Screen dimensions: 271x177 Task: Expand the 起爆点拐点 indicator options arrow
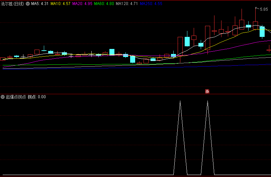[3, 97]
